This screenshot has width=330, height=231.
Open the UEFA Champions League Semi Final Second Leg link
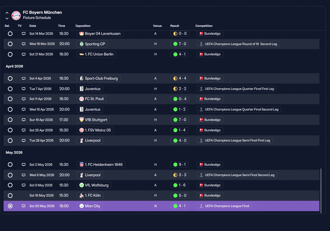pos(237,175)
